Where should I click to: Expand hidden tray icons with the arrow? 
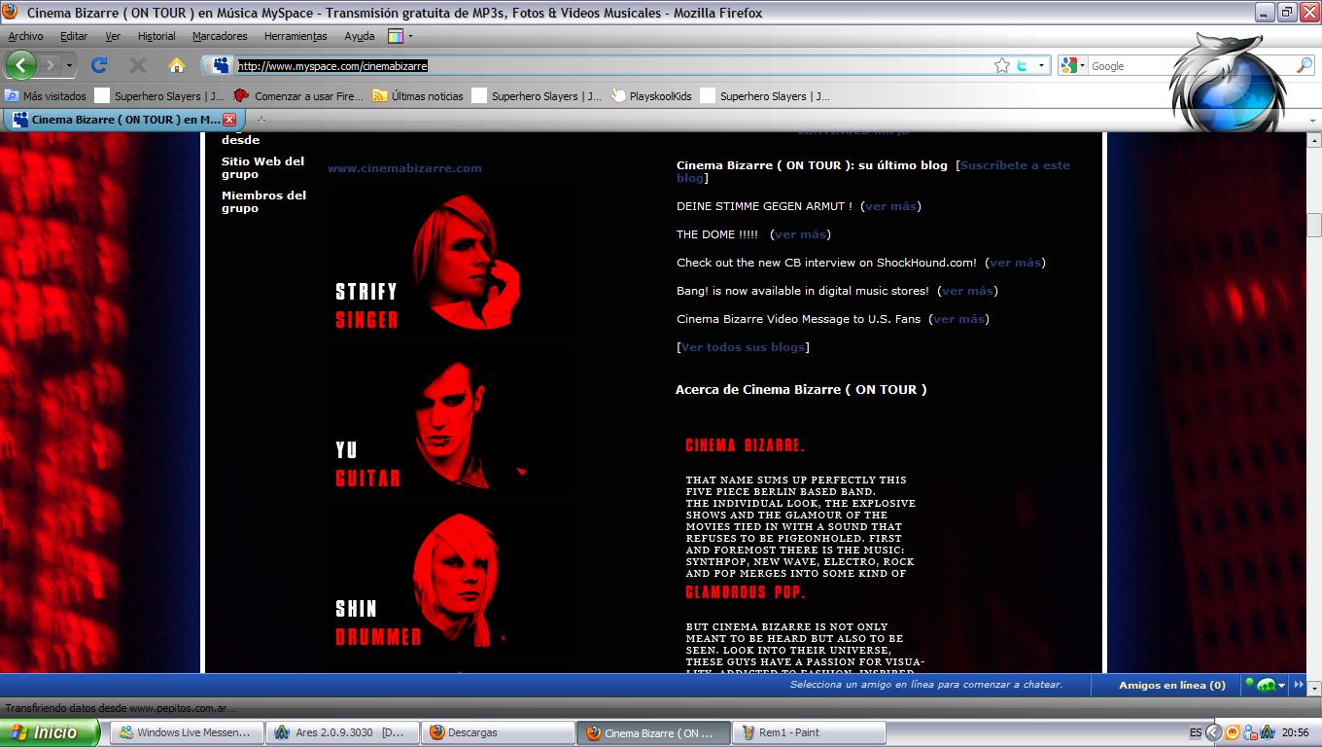coord(1212,732)
